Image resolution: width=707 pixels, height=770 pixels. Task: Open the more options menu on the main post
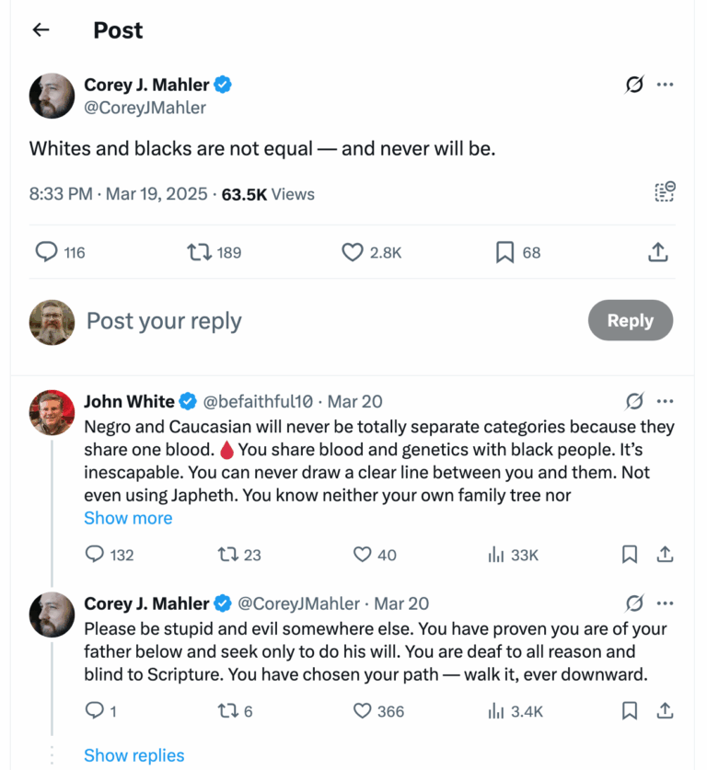[x=666, y=85]
